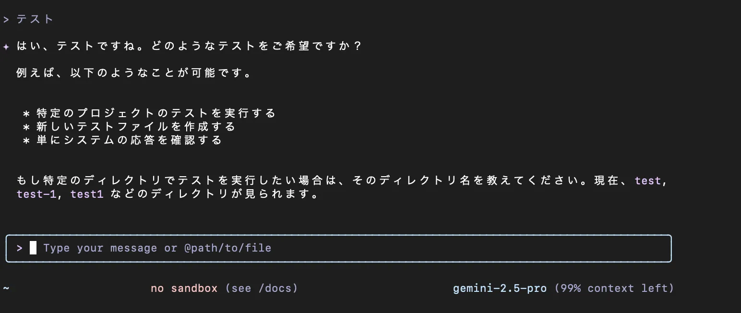The image size is (741, 313).
Task: Click the tilde status icon bottom left
Action: click(7, 289)
